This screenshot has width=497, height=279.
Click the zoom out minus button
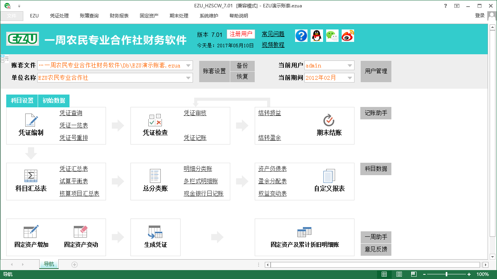(424, 274)
